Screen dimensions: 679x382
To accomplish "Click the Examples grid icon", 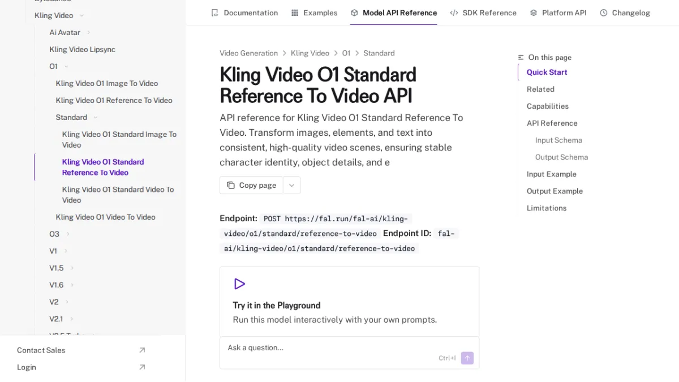I will [x=295, y=12].
